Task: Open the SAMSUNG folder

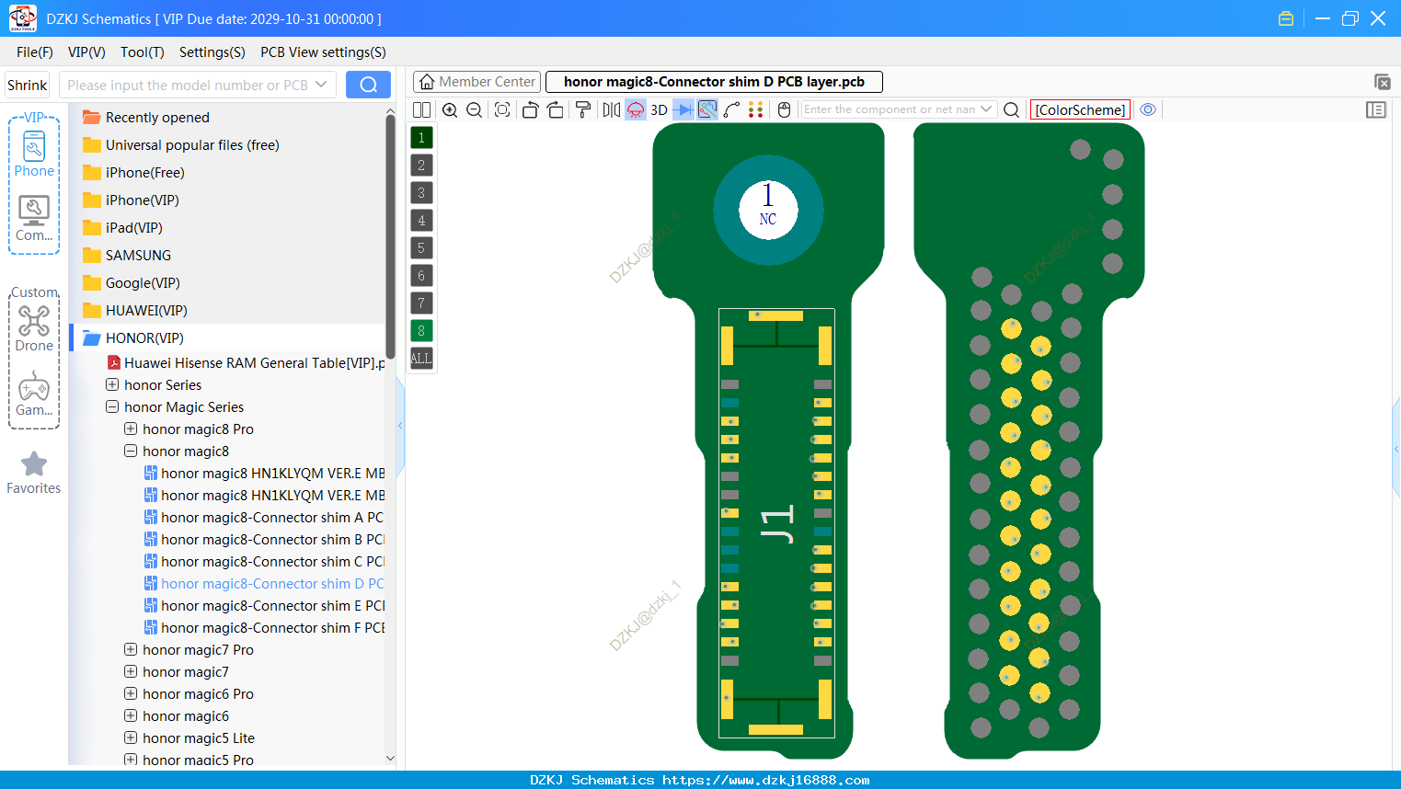Action: pos(127,256)
